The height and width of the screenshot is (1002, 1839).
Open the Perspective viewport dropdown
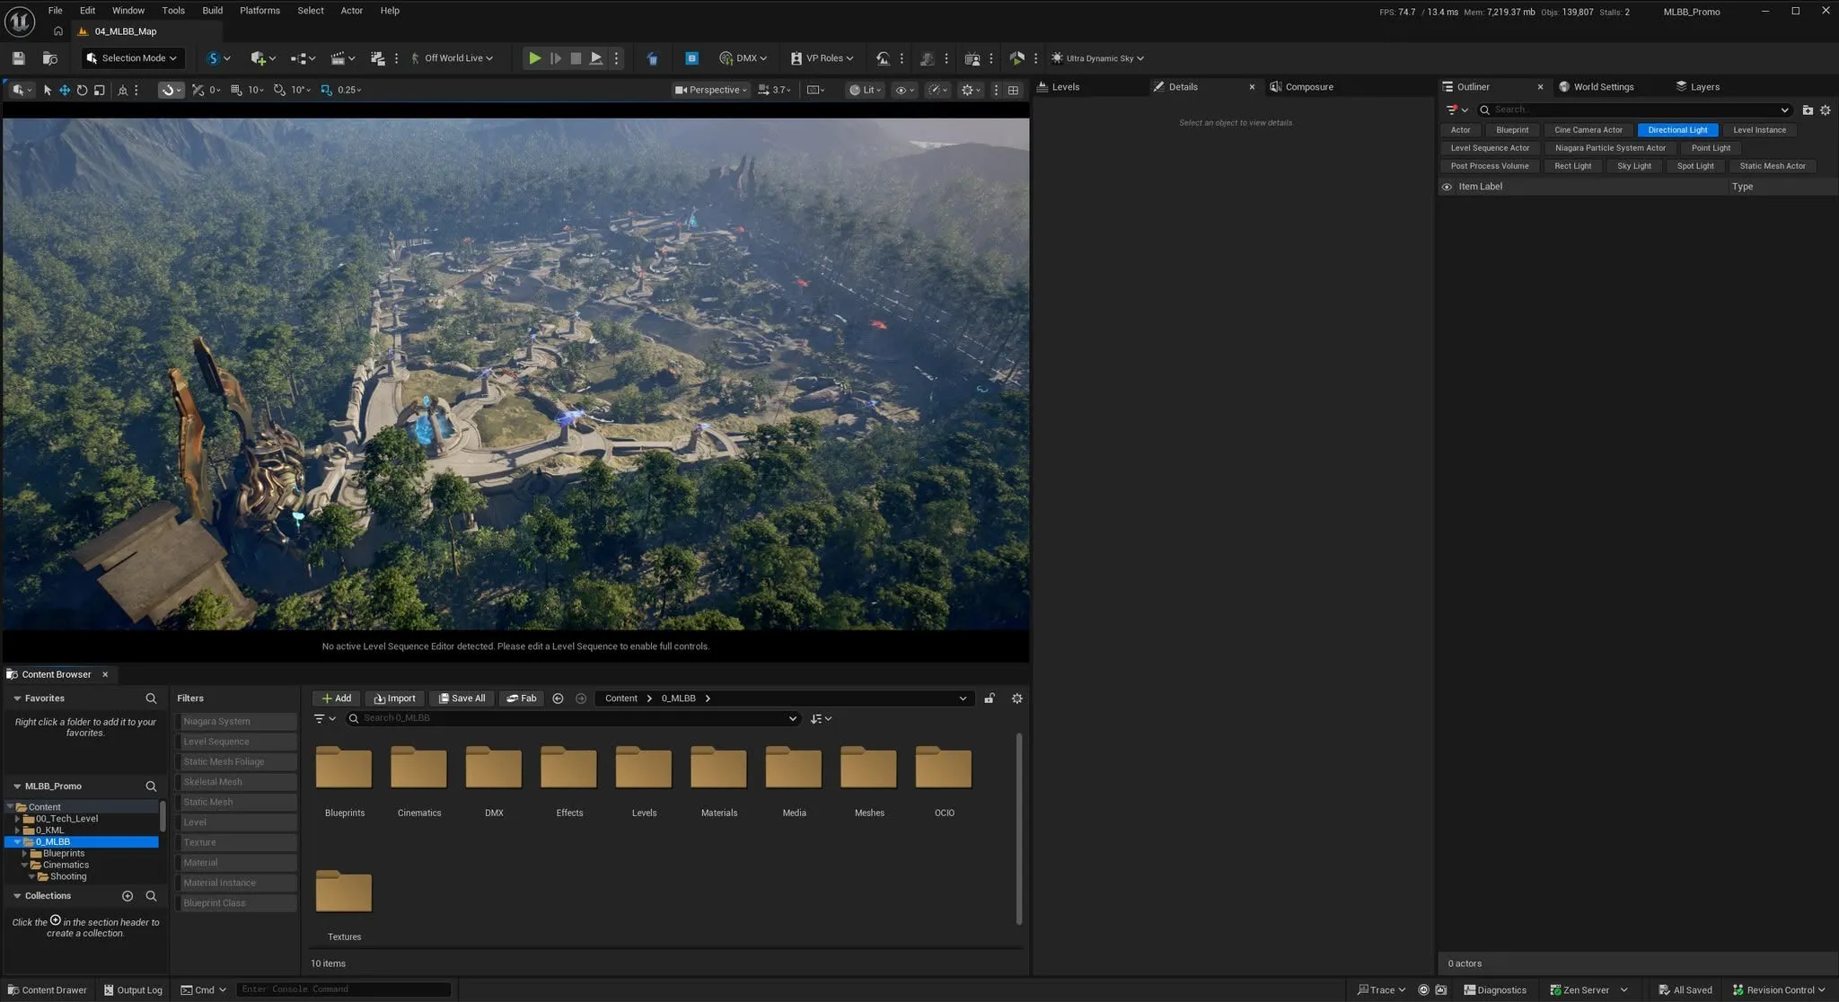[x=710, y=90]
